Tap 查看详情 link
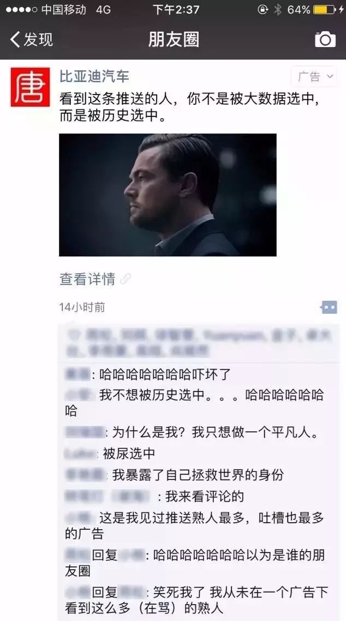 click(x=87, y=279)
